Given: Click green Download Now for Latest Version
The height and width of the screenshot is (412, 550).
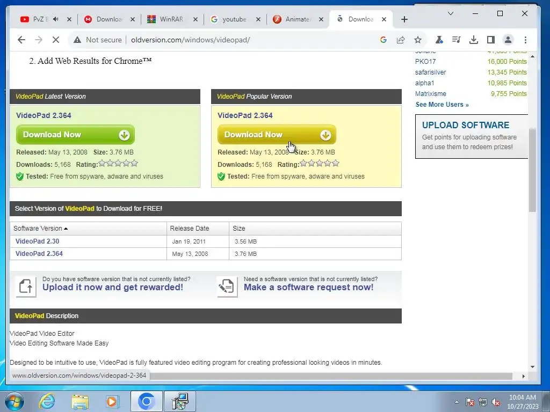Looking at the screenshot, I should [x=75, y=135].
